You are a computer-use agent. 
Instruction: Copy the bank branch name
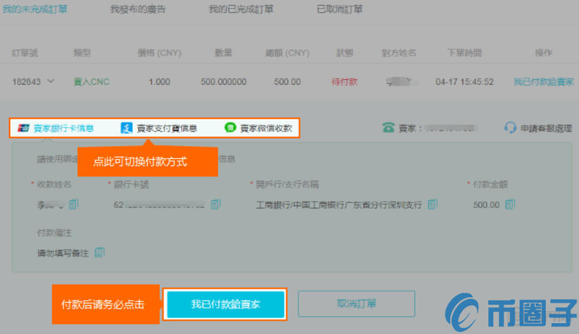[x=433, y=204]
